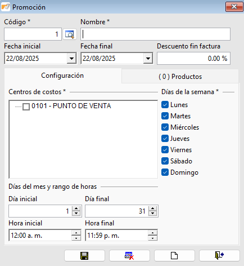Open the Fecha inicial date dropdown
The height and width of the screenshot is (266, 244).
[71, 59]
